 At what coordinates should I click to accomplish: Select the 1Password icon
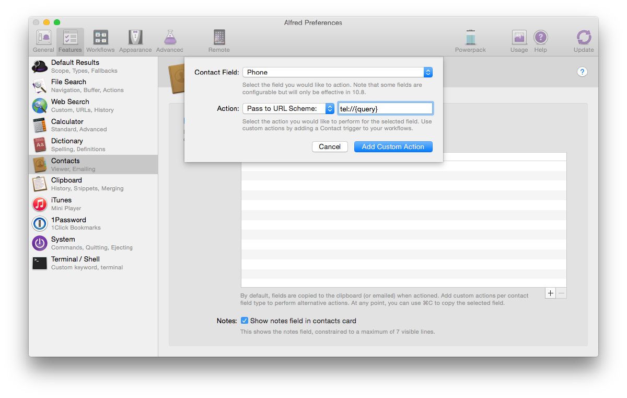coord(40,224)
